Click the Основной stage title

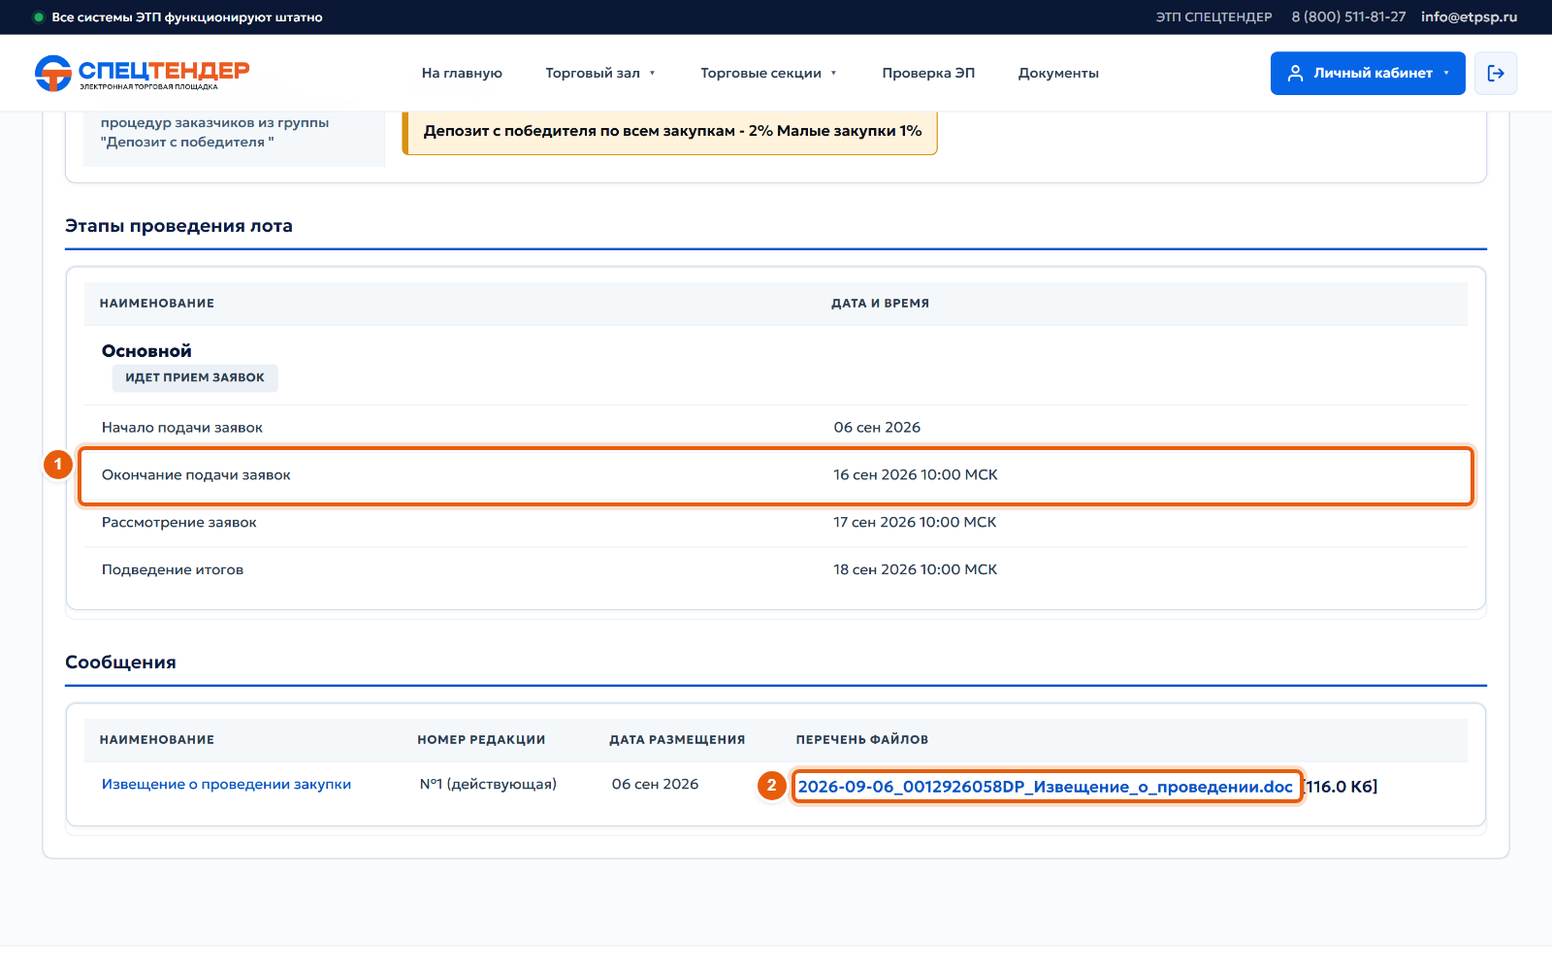pyautogui.click(x=146, y=351)
